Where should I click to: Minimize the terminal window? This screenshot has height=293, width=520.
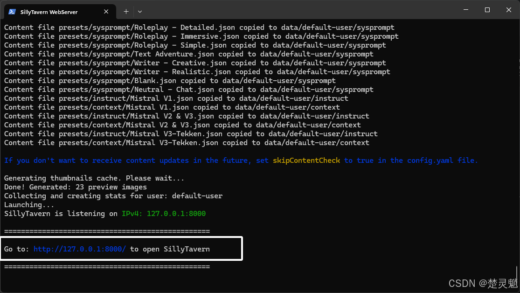466,10
